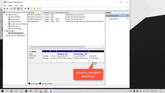Click the horizontal scrollbar thumb in volume list
Image resolution: width=165 pixels, height=93 pixels.
[57, 47]
